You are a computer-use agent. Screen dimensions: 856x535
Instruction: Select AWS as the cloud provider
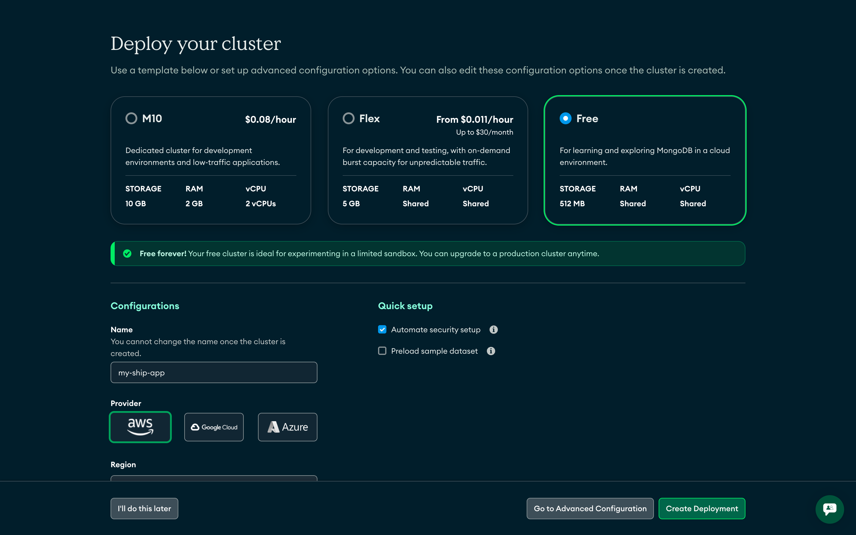pyautogui.click(x=140, y=427)
